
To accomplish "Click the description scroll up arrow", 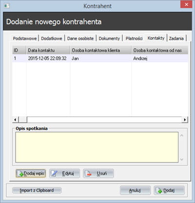I will 182,135.
